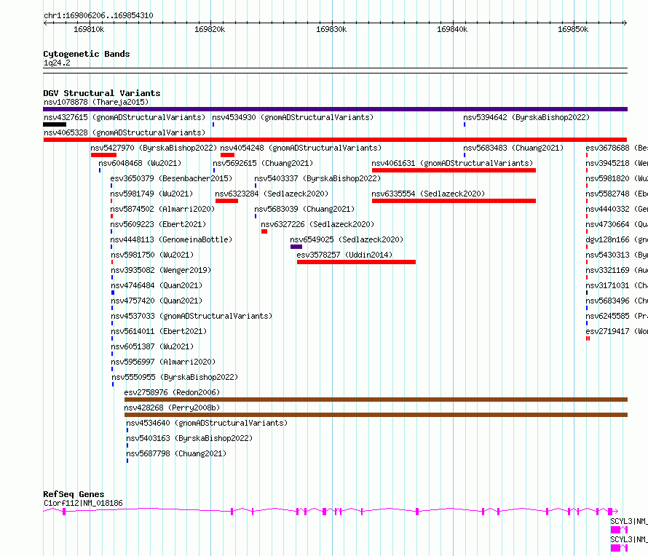Click nsv5403337 ByrskaBishop2022 label
This screenshot has width=648, height=556.
317,178
